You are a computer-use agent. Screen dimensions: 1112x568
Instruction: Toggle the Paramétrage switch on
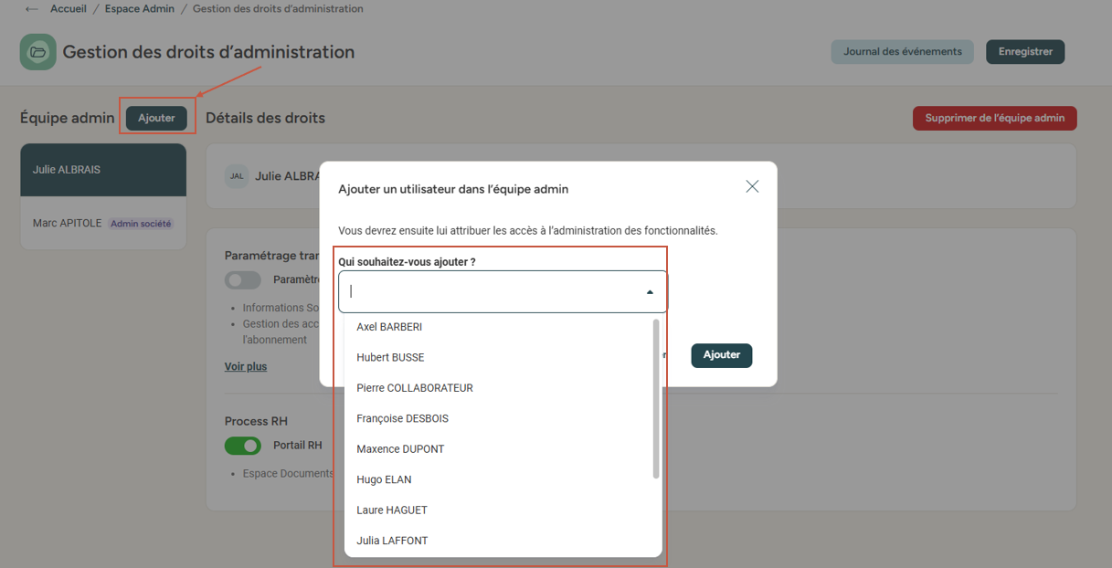(243, 279)
